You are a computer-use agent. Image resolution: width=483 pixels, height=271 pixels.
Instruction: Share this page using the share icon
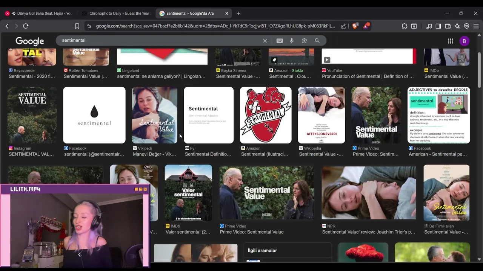coord(343,26)
